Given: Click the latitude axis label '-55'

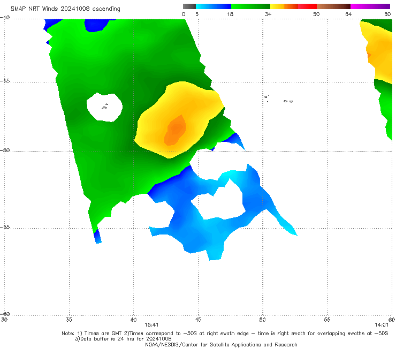Looking at the screenshot, I should point(5,226).
